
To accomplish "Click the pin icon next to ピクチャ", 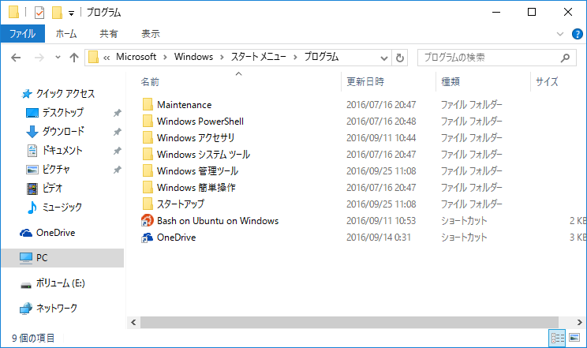I will coord(118,170).
